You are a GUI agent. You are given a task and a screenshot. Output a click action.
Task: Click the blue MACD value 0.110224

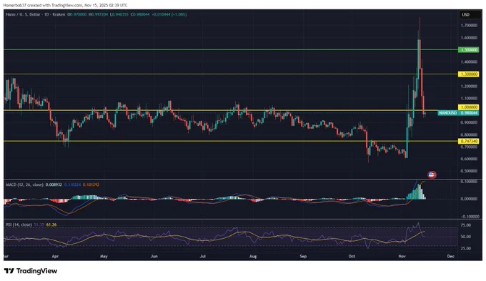pos(72,185)
